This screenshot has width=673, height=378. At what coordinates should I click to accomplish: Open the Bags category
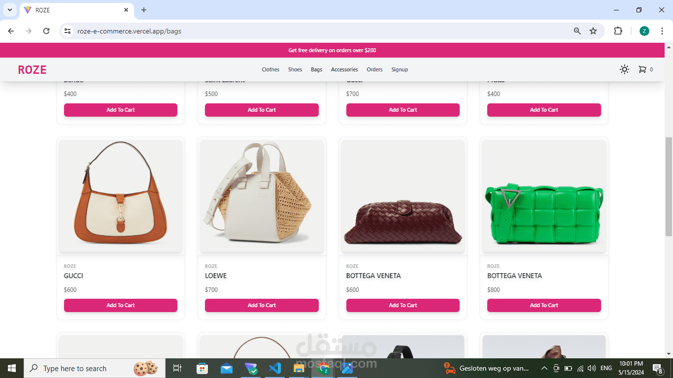[316, 69]
